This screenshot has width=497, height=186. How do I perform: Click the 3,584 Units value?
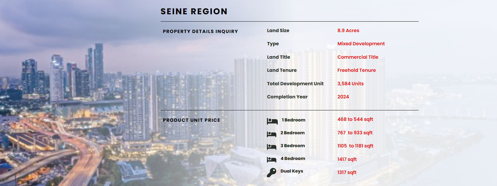click(x=350, y=84)
